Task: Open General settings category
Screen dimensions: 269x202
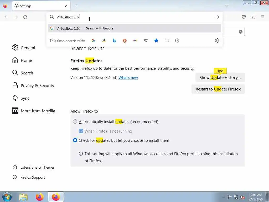Action: [24, 48]
